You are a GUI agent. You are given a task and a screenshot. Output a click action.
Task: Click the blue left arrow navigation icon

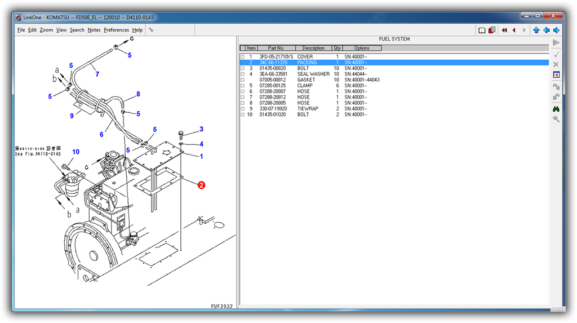point(547,30)
